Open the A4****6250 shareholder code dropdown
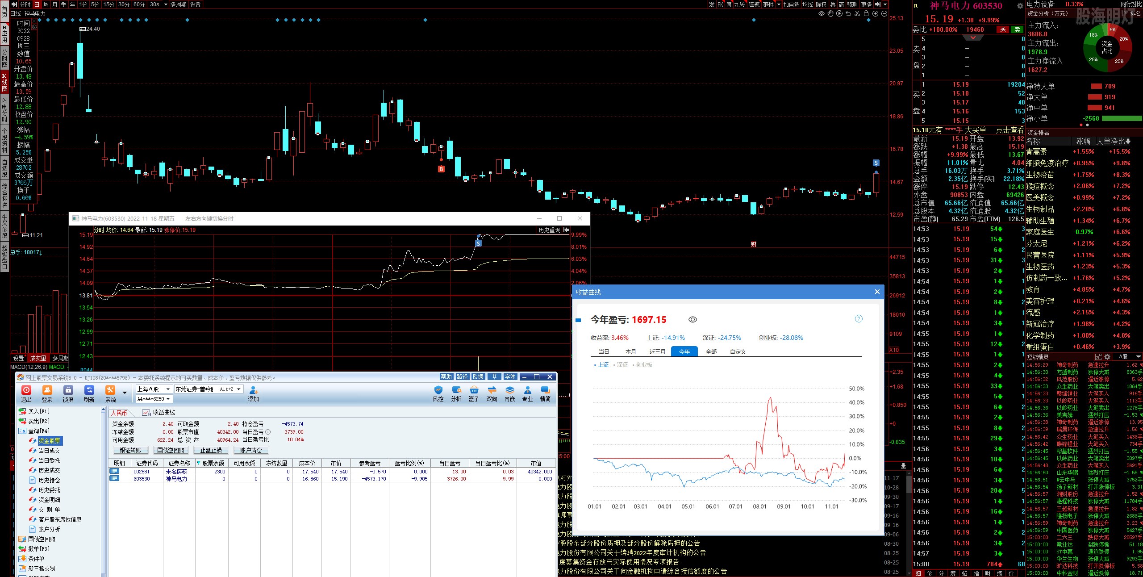 point(154,399)
